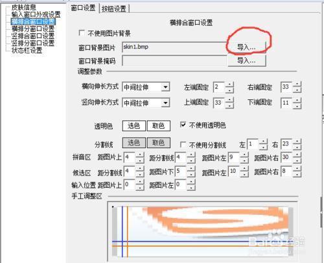
Task: Decrease 候选区 距图片下 spinner value
Action: point(191,174)
